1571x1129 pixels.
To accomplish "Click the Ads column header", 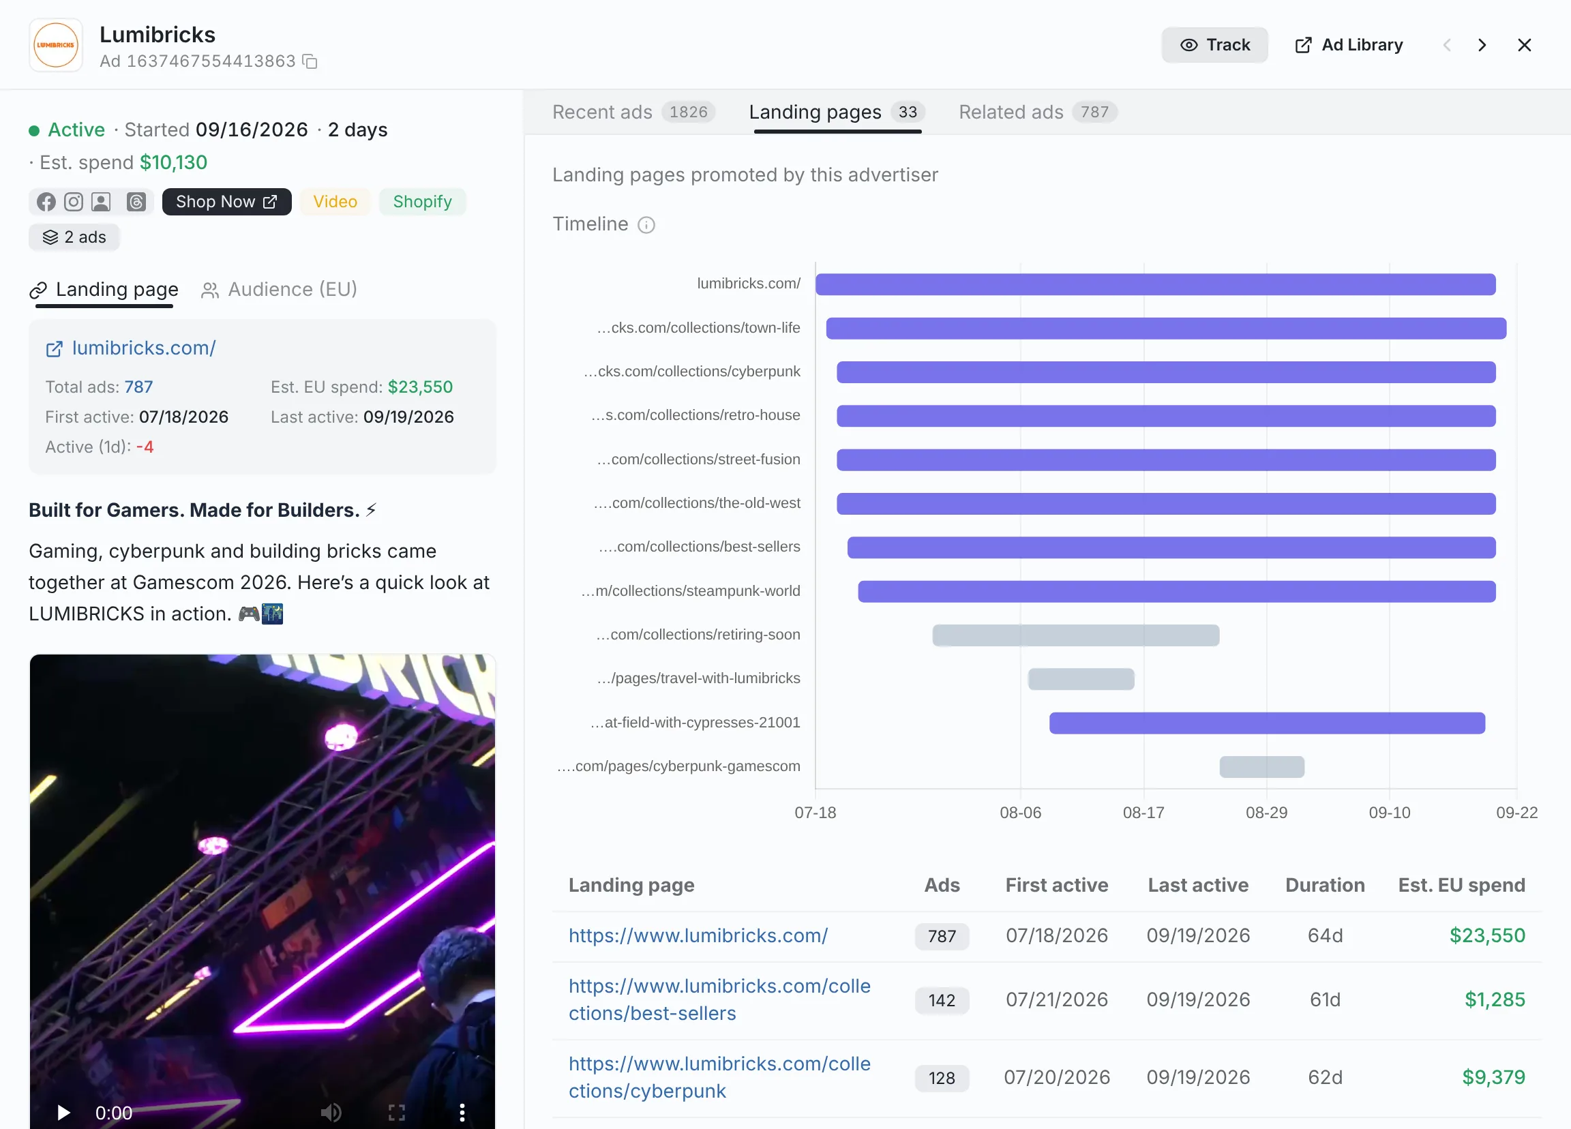I will [942, 885].
